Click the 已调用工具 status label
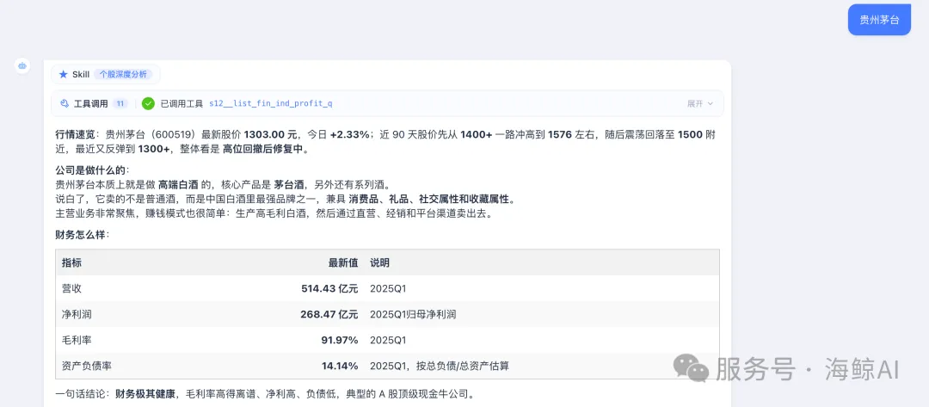 pyautogui.click(x=181, y=103)
